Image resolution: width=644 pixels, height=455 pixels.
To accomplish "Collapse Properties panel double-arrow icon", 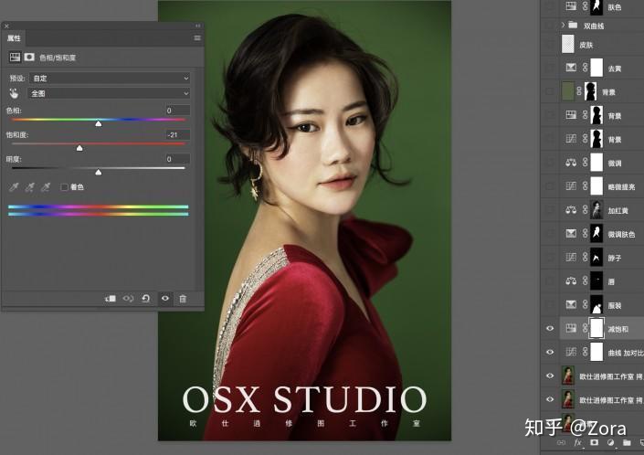I will coord(198,26).
